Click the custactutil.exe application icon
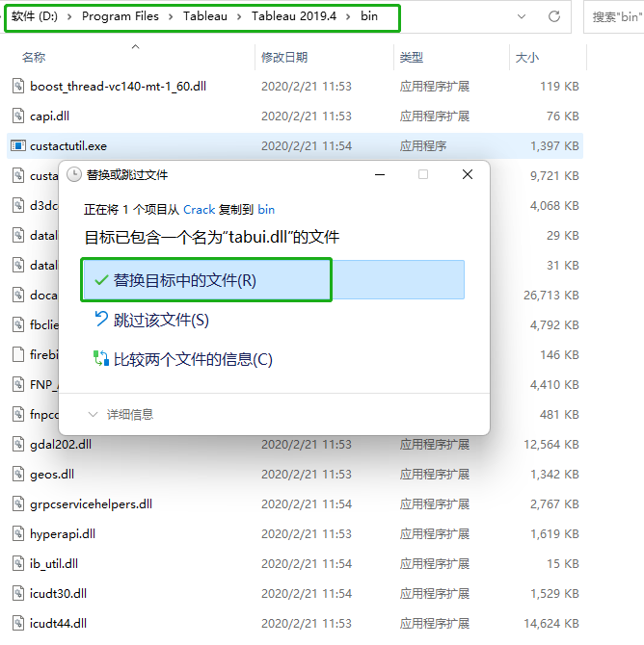Image resolution: width=644 pixels, height=645 pixels. pos(18,145)
